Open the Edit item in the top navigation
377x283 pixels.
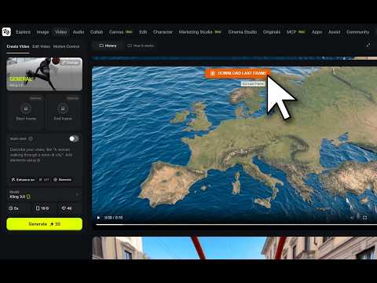143,32
